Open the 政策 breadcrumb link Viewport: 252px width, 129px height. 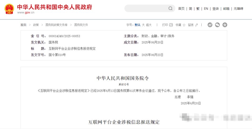[36, 25]
